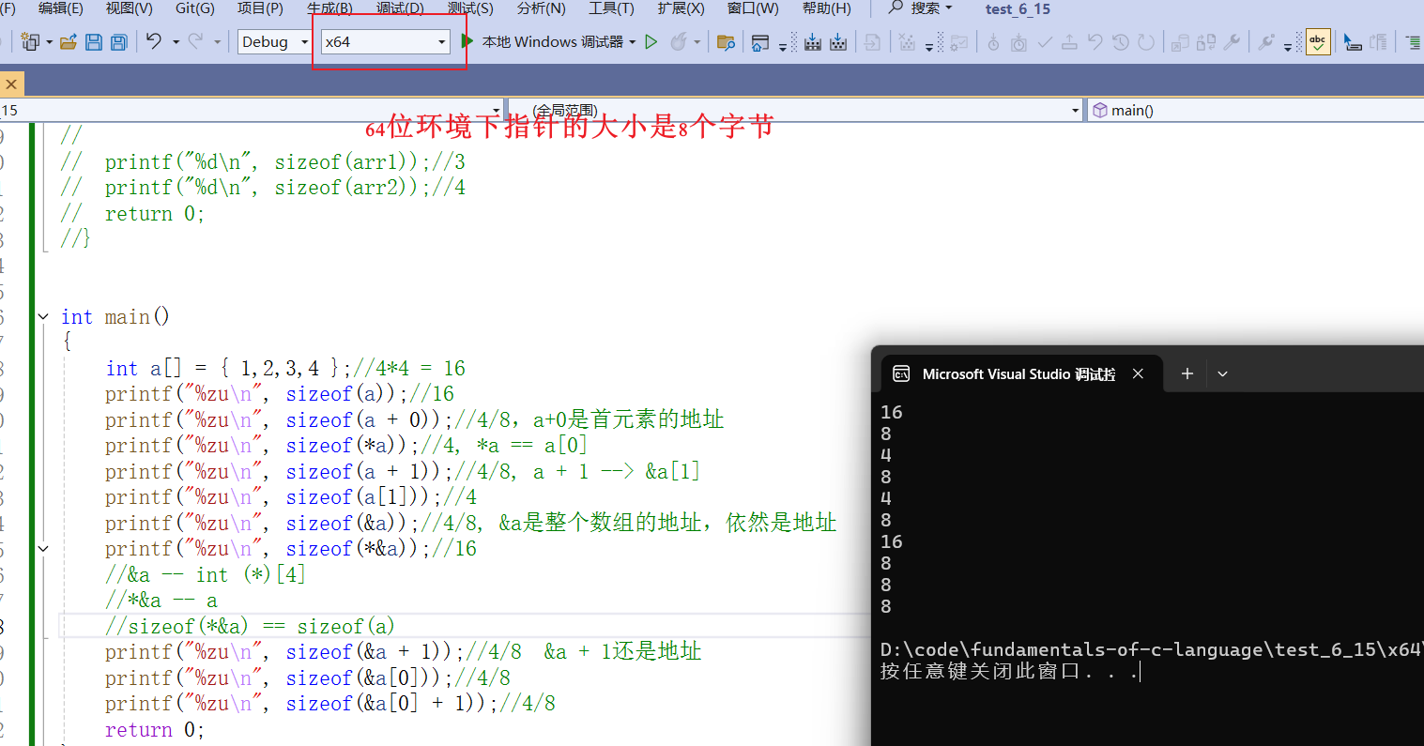This screenshot has height=746, width=1424.
Task: Click the grayed upload arrow icon
Action: pos(1069,42)
